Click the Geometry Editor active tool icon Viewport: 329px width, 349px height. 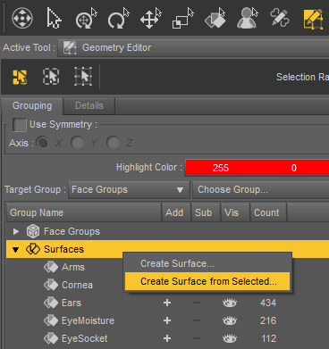[x=70, y=47]
